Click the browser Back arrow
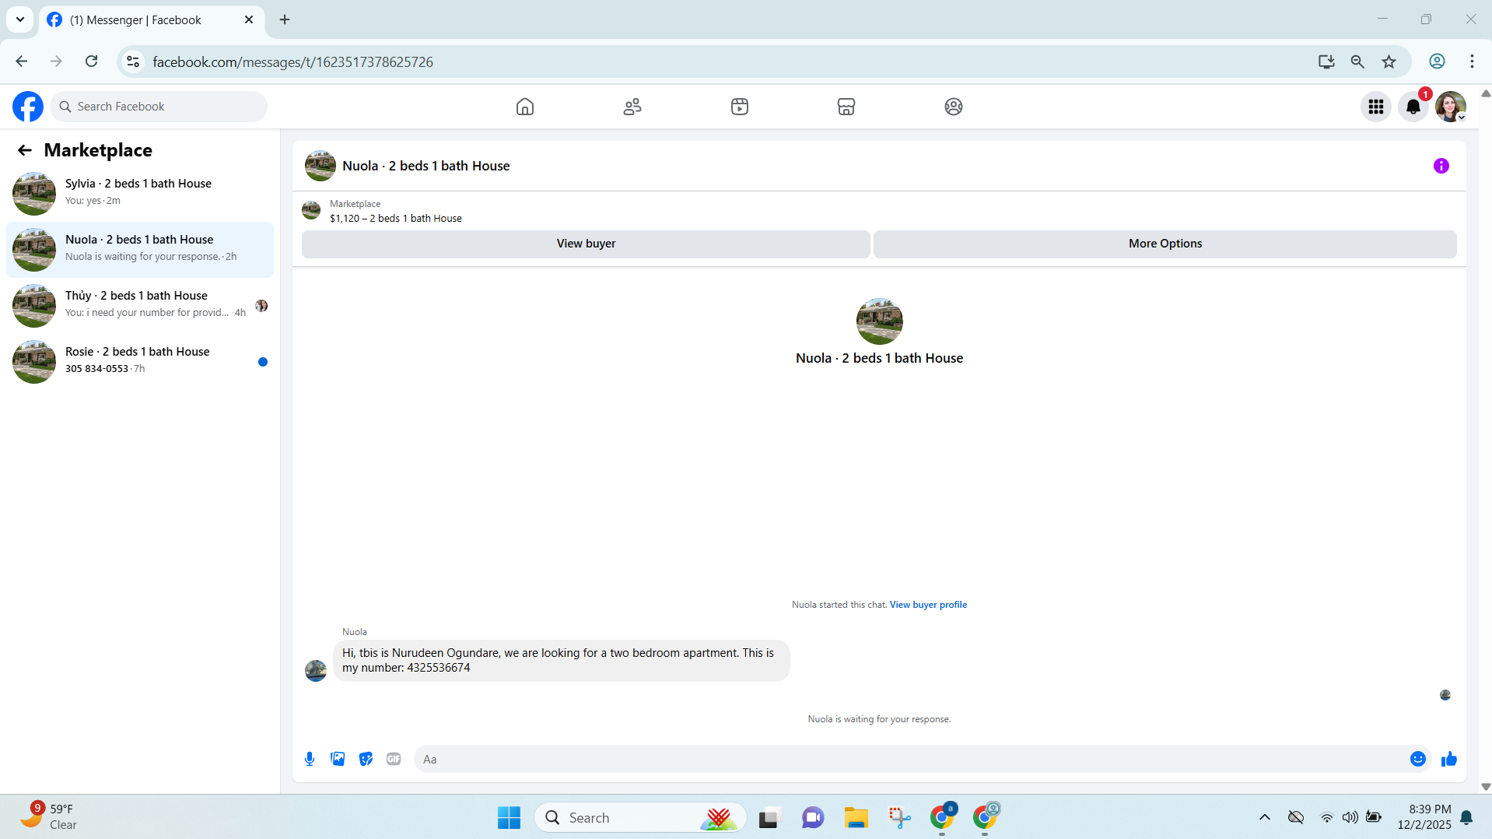The image size is (1492, 839). [21, 61]
